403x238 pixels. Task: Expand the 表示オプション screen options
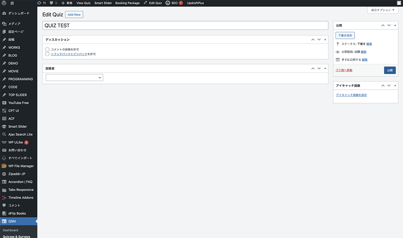pyautogui.click(x=383, y=10)
